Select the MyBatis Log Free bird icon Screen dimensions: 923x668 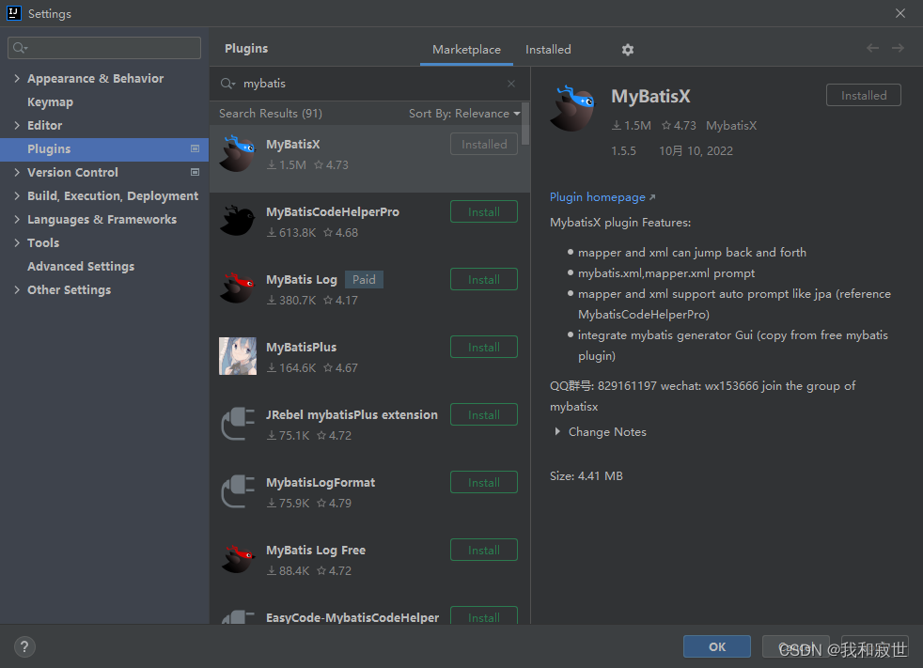(x=238, y=559)
